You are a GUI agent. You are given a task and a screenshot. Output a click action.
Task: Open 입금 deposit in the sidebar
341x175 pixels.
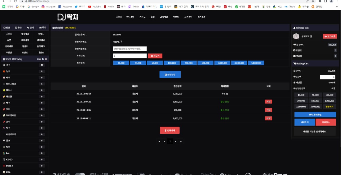coord(7,28)
